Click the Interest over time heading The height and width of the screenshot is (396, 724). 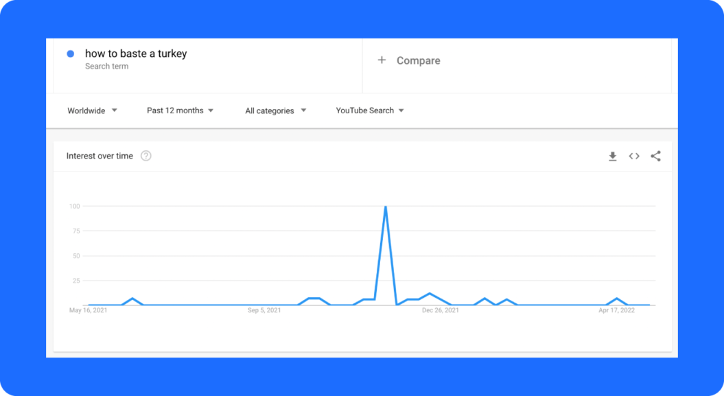point(99,156)
